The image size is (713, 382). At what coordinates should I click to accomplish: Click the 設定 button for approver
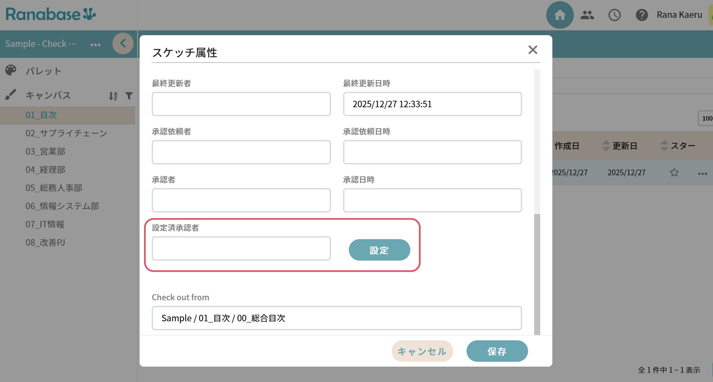379,250
